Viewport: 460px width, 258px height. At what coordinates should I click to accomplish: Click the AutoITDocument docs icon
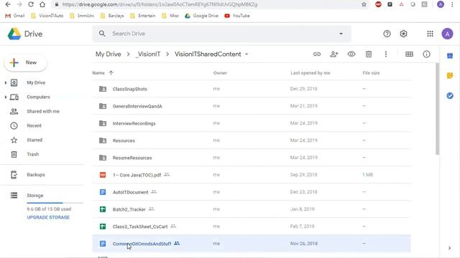click(103, 192)
